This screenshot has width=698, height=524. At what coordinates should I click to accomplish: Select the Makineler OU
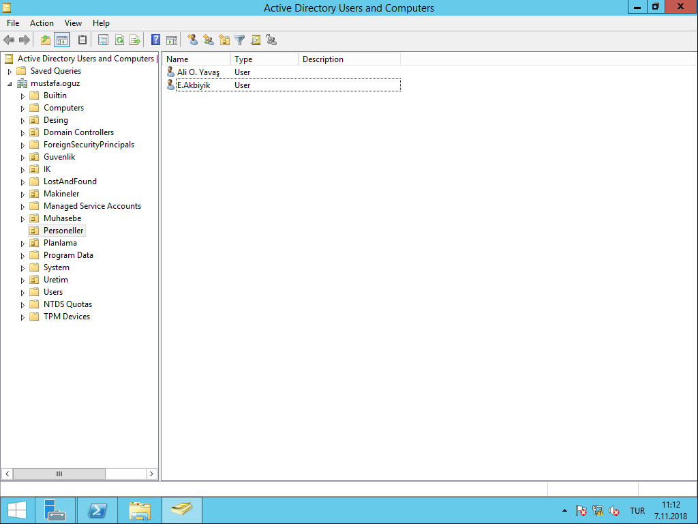tap(61, 194)
